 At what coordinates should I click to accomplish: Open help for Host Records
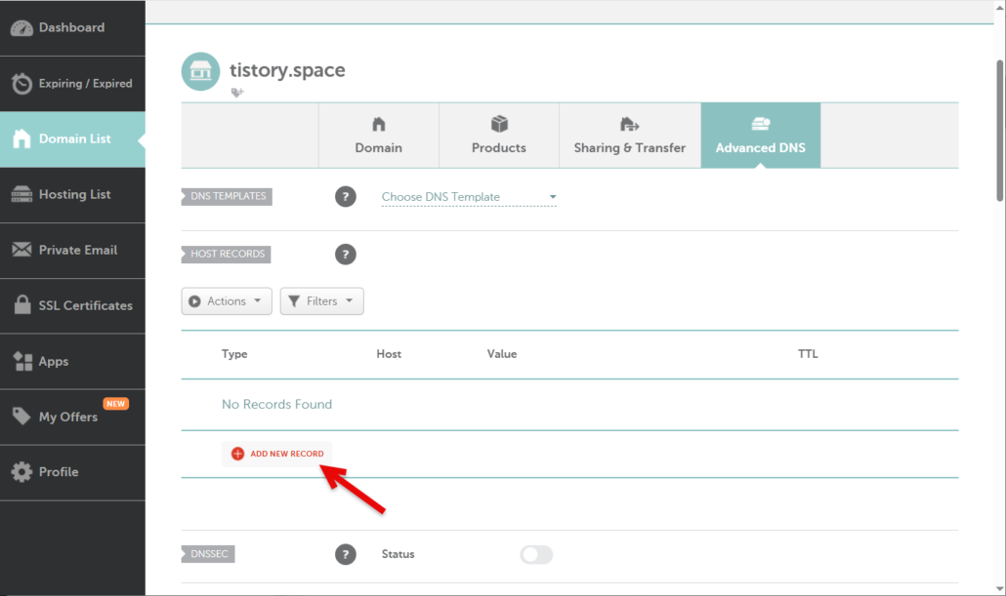tap(345, 255)
